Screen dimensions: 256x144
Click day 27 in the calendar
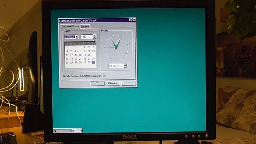pyautogui.click(x=76, y=62)
